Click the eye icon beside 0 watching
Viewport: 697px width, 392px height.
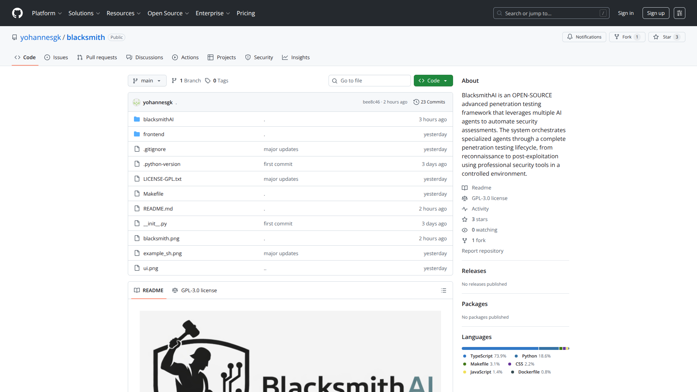[x=465, y=230]
